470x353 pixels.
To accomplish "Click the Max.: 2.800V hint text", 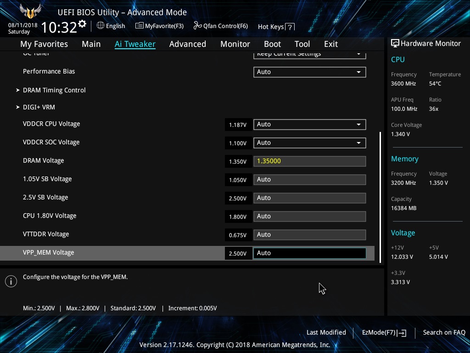I will (83, 308).
